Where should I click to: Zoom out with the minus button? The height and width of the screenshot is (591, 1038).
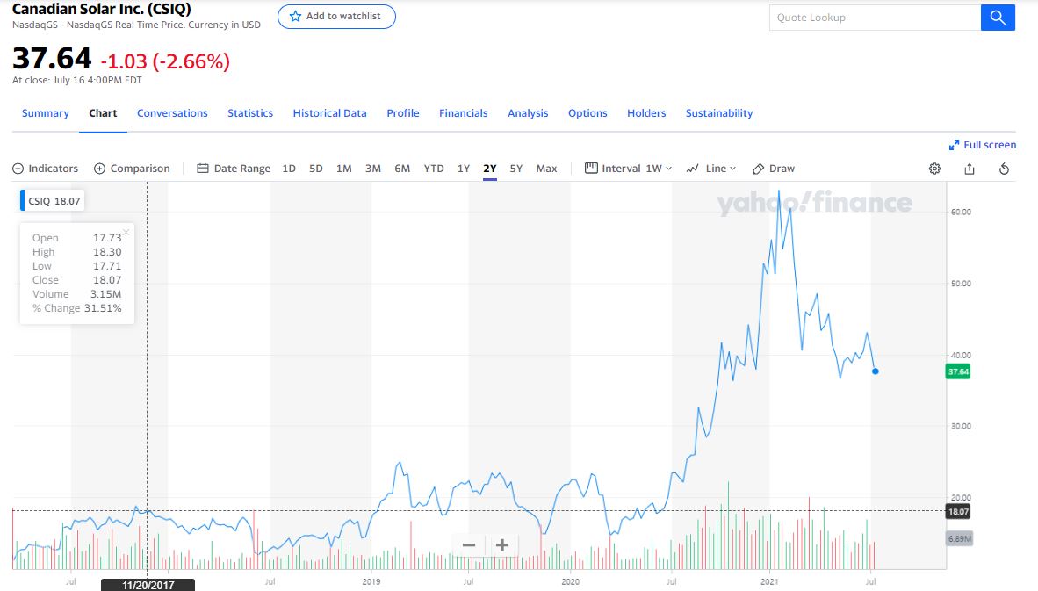point(469,545)
